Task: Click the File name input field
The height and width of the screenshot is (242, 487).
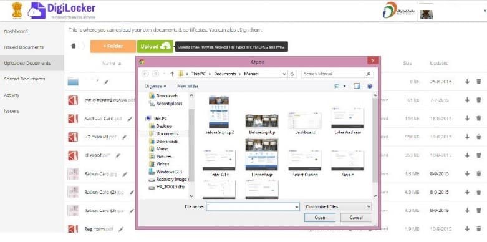Action: [253, 206]
